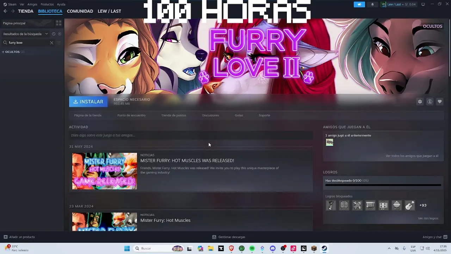Click the Página principal button
451x254 pixels.
pyautogui.click(x=27, y=23)
